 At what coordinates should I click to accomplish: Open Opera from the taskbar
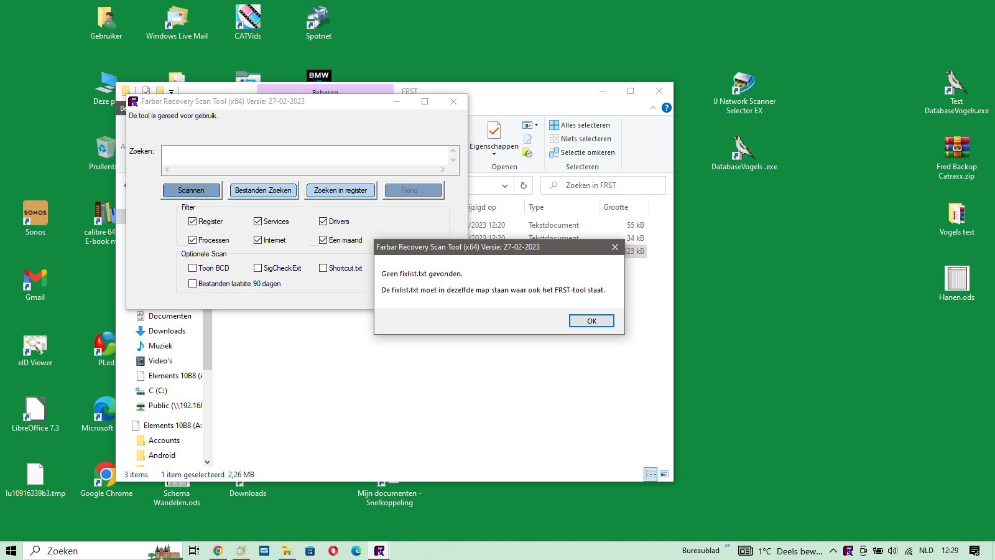coord(333,551)
